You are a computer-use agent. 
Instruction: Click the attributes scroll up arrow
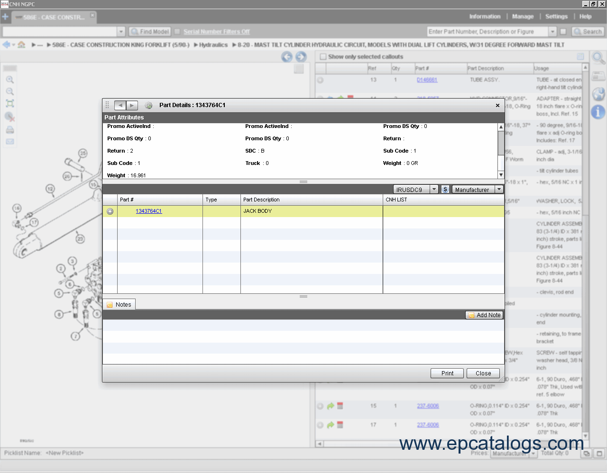point(501,127)
